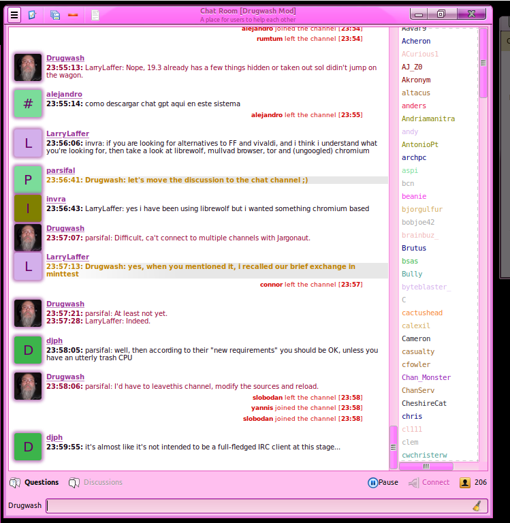Switch to the Questions channel tab
Image resolution: width=510 pixels, height=523 pixels.
pos(34,482)
